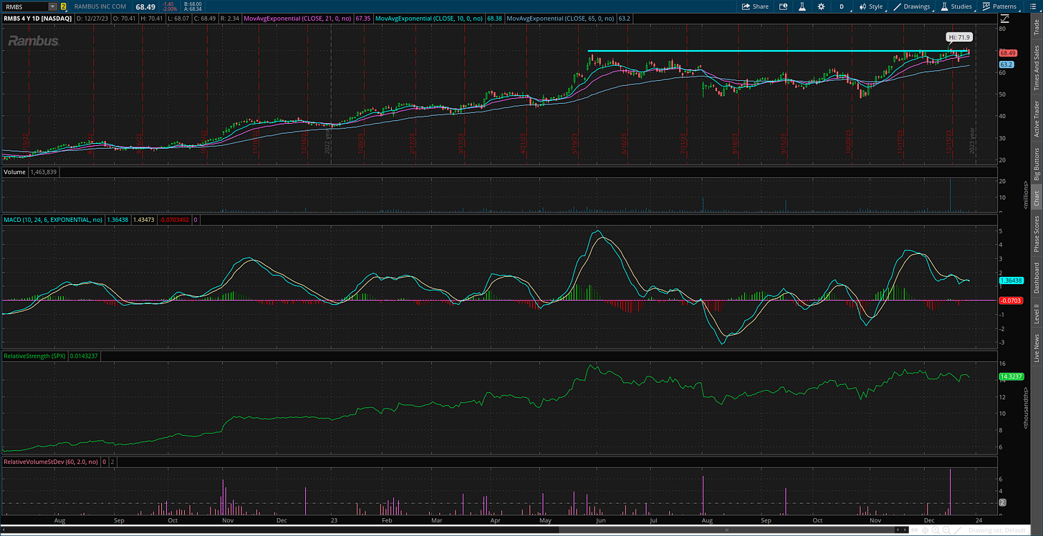
Task: Select the Chart side tab
Action: [x=1037, y=199]
